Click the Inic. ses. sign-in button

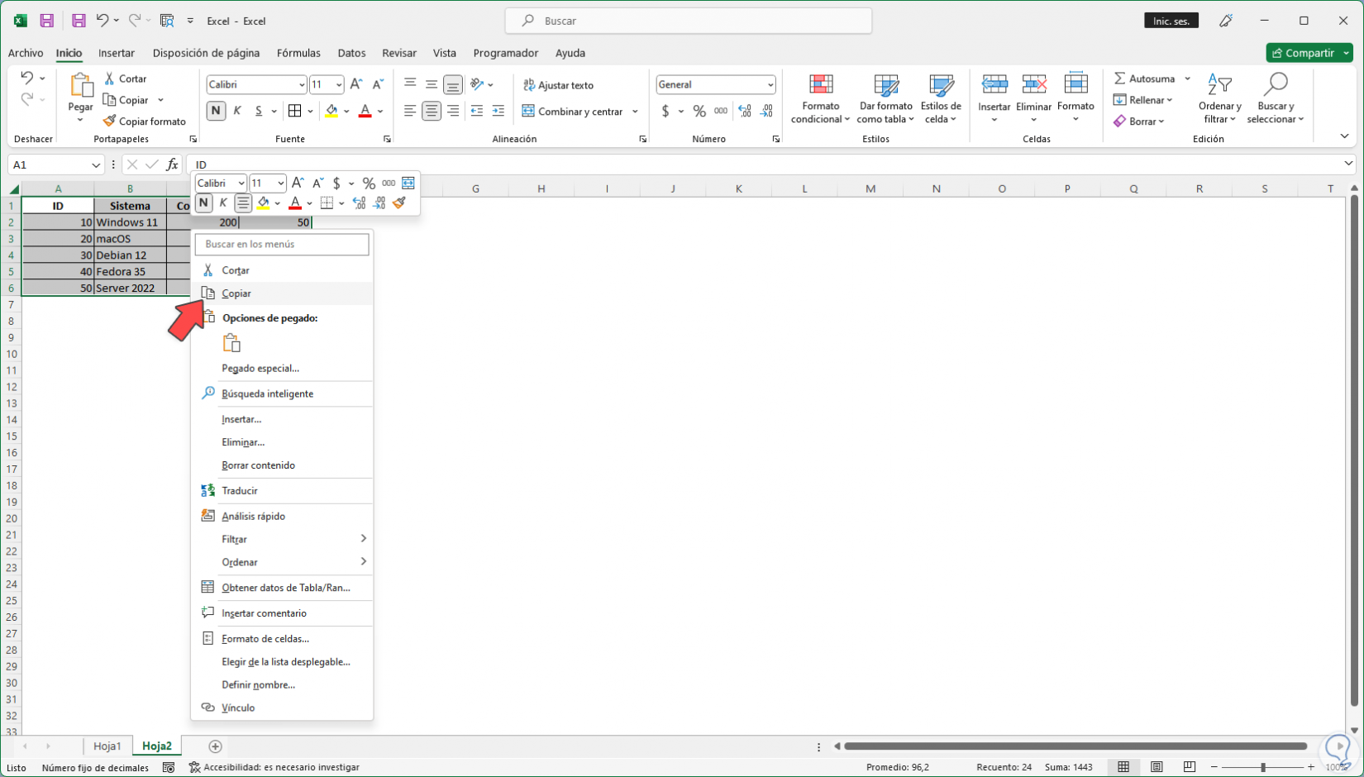tap(1171, 21)
